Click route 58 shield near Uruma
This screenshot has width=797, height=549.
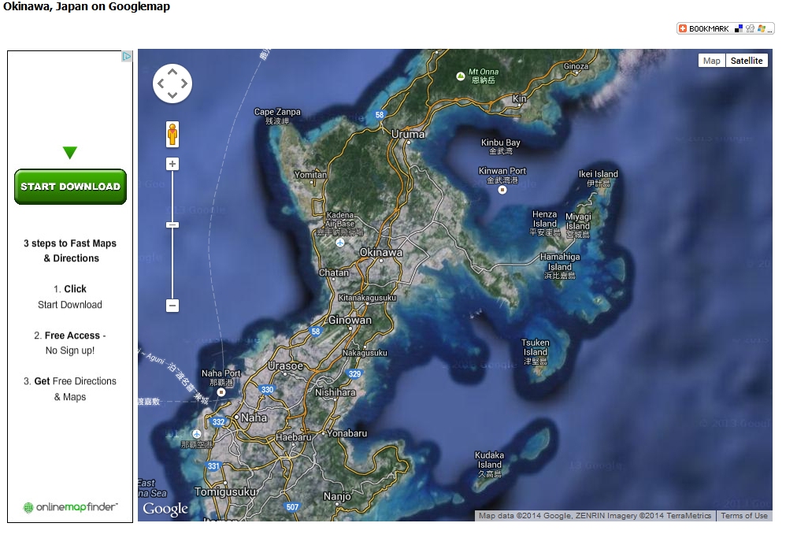[x=380, y=115]
